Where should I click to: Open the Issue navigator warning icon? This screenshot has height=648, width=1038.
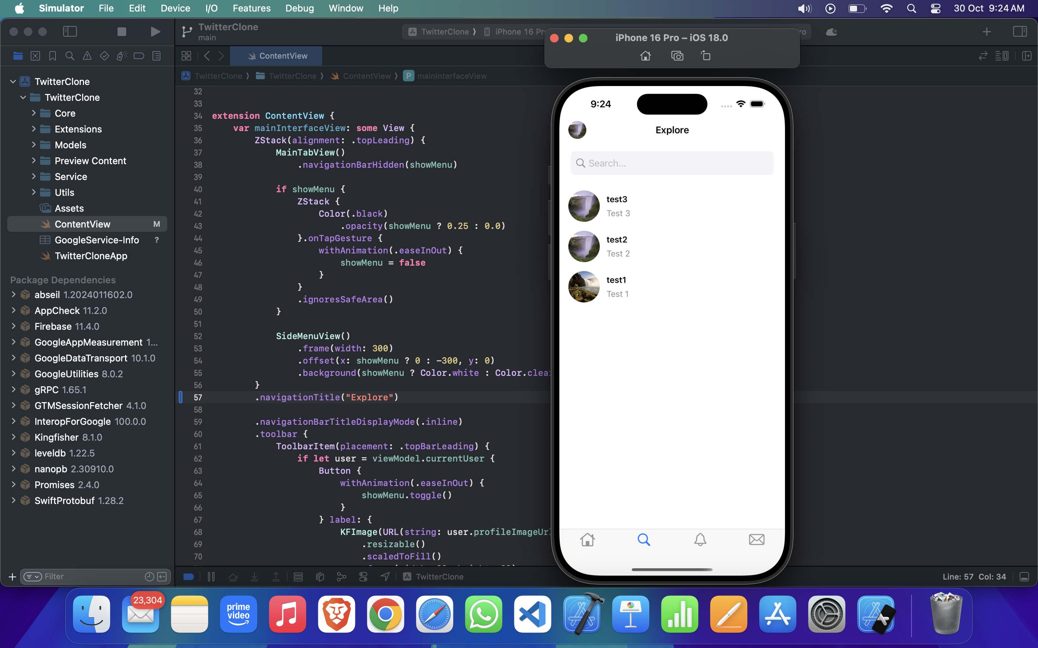tap(87, 56)
